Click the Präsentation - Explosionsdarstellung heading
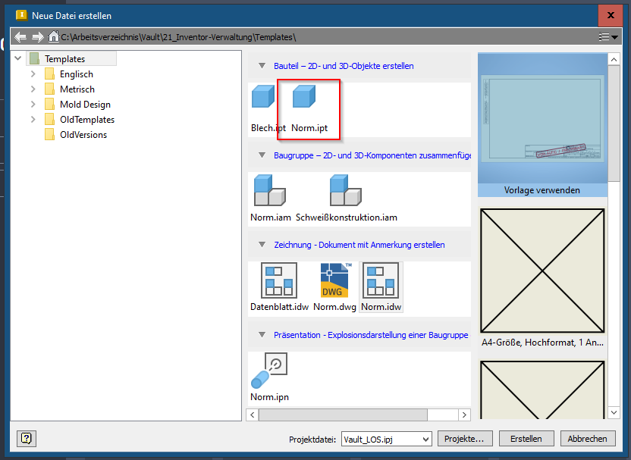This screenshot has width=631, height=460. click(x=371, y=335)
